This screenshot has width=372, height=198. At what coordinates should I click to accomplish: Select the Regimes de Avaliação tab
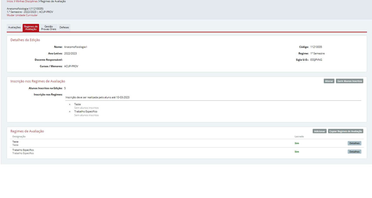31,28
